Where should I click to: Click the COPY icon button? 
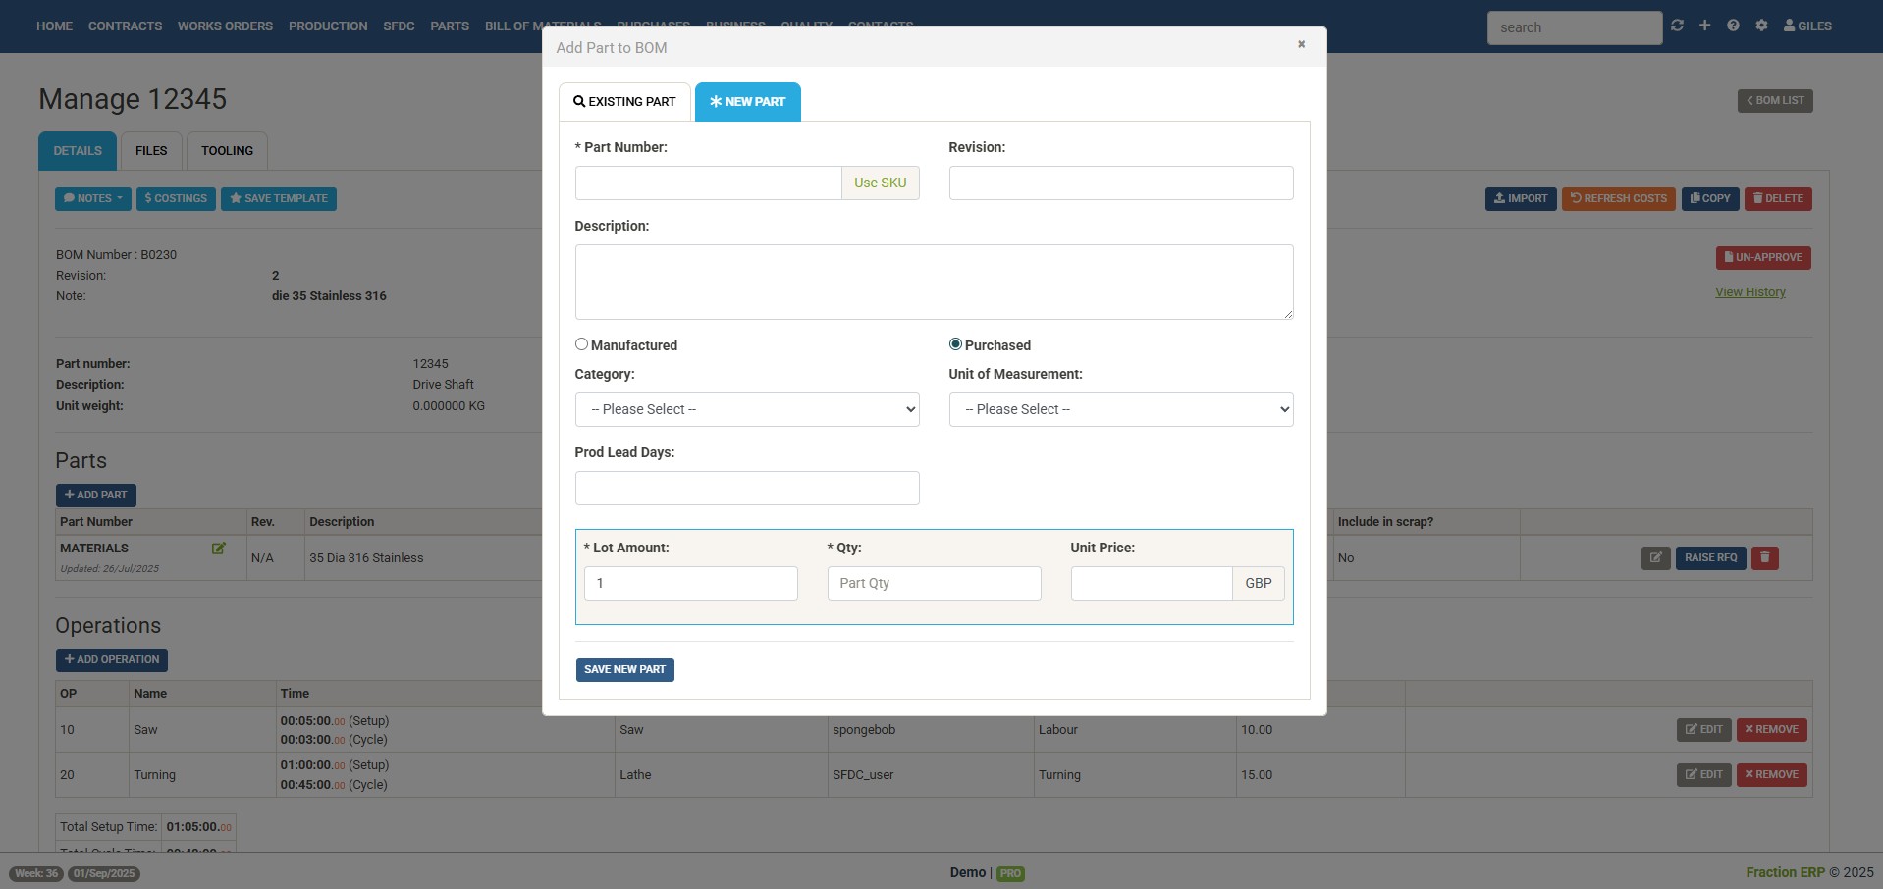[x=1710, y=198]
